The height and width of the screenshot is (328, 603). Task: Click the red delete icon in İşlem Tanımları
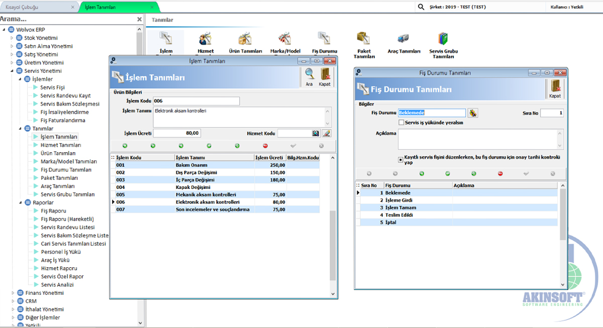point(265,146)
